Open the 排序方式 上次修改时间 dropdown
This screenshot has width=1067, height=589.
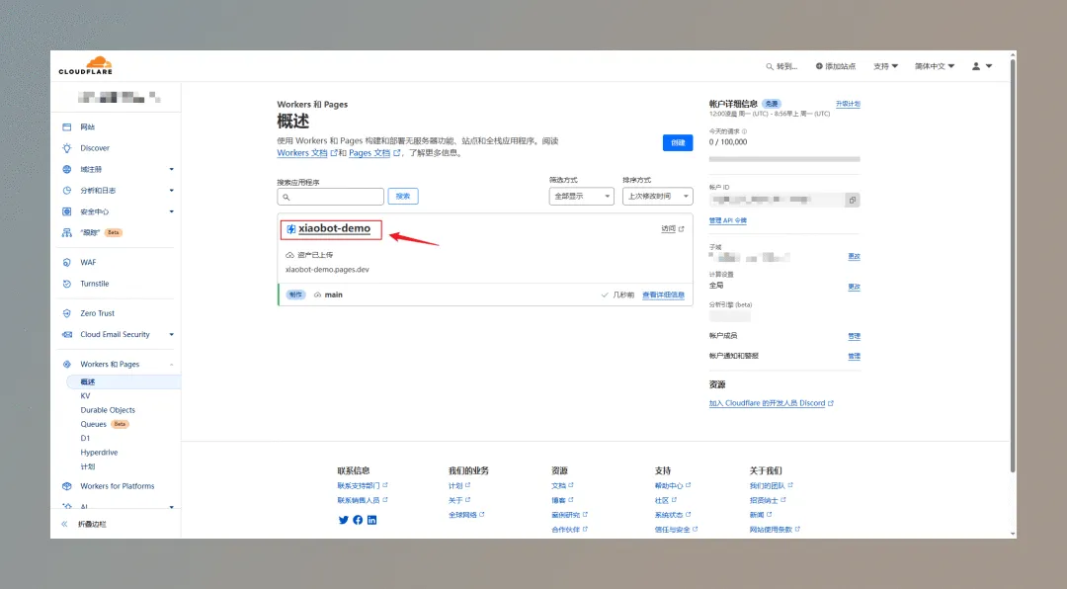click(657, 196)
